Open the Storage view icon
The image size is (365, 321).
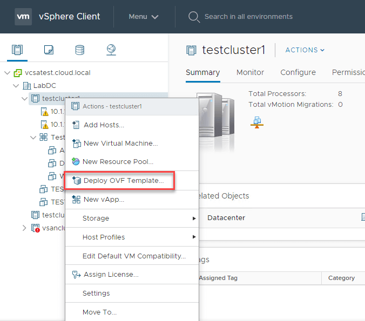(x=80, y=50)
